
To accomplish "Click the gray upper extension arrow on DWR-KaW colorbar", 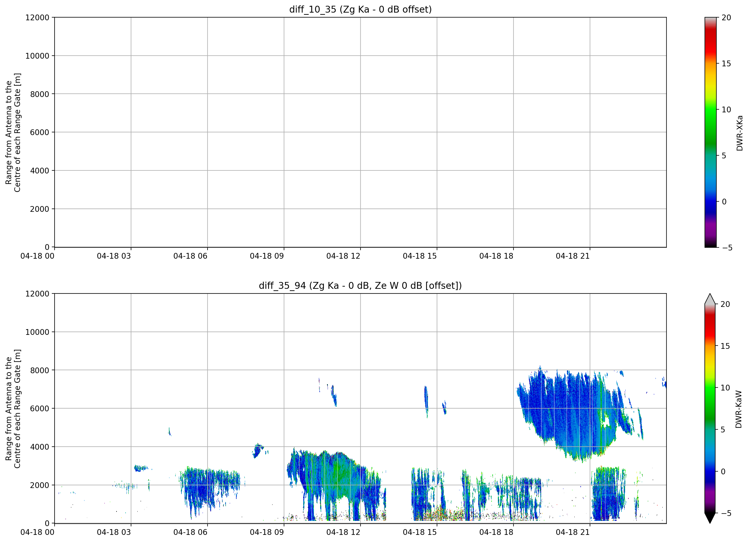I will (710, 299).
